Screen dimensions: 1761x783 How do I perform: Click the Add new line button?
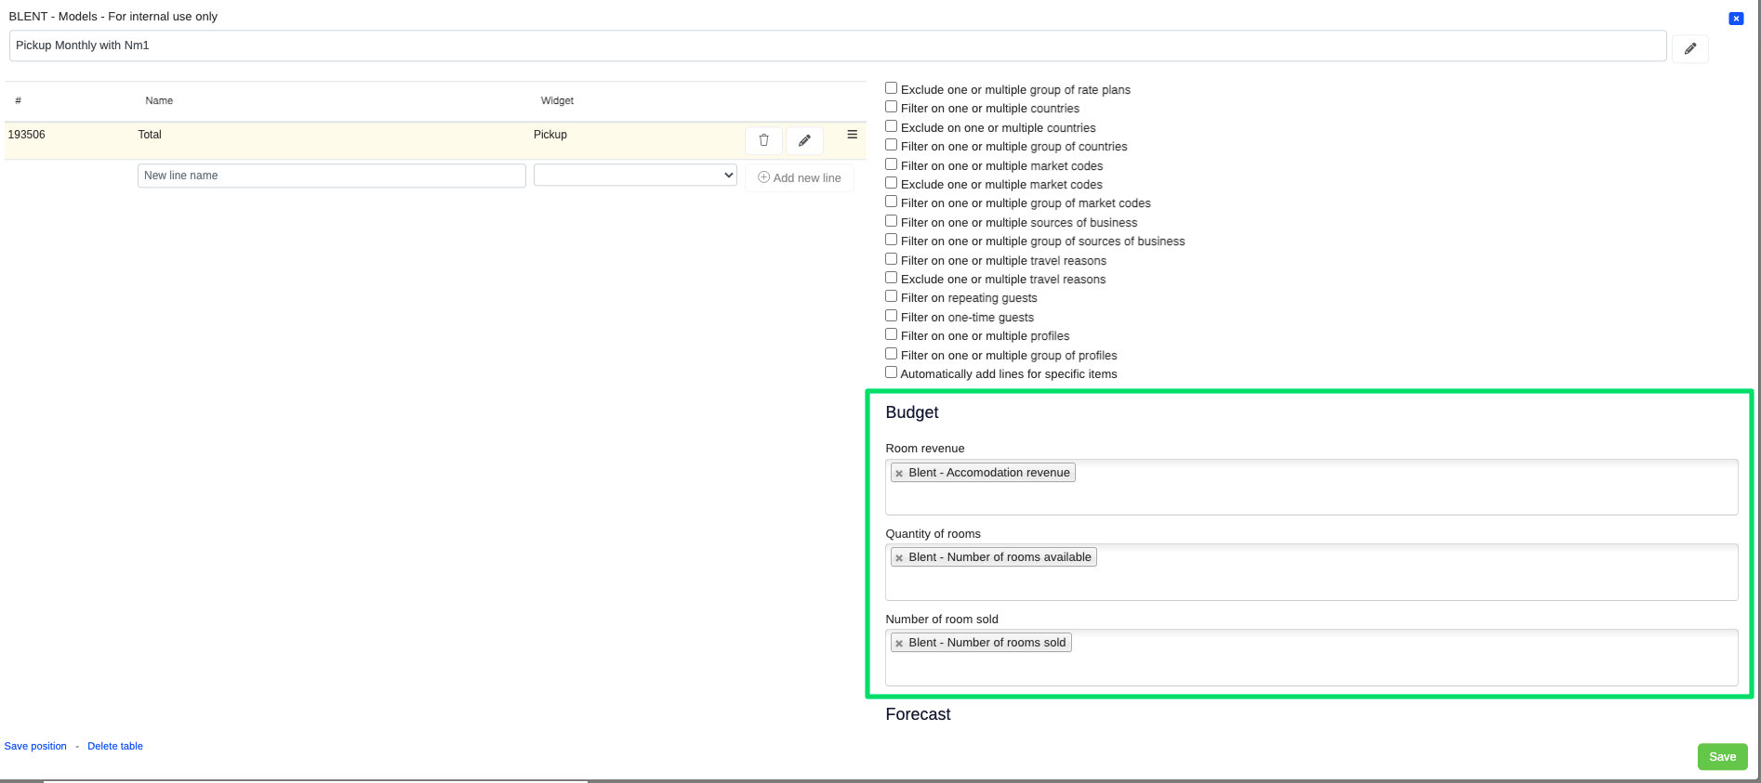(800, 177)
